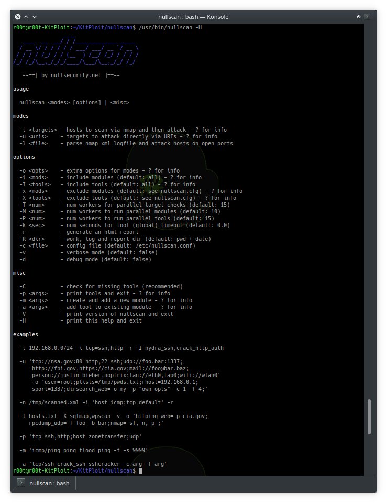Click the upward chevron in the title bar
The height and width of the screenshot is (503, 387).
[26, 17]
